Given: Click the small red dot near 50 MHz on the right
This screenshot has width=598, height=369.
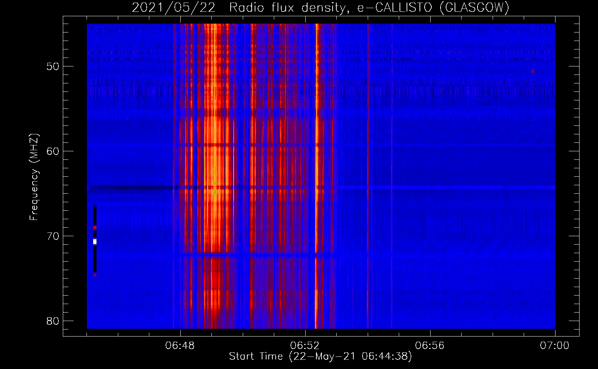Looking at the screenshot, I should [533, 71].
